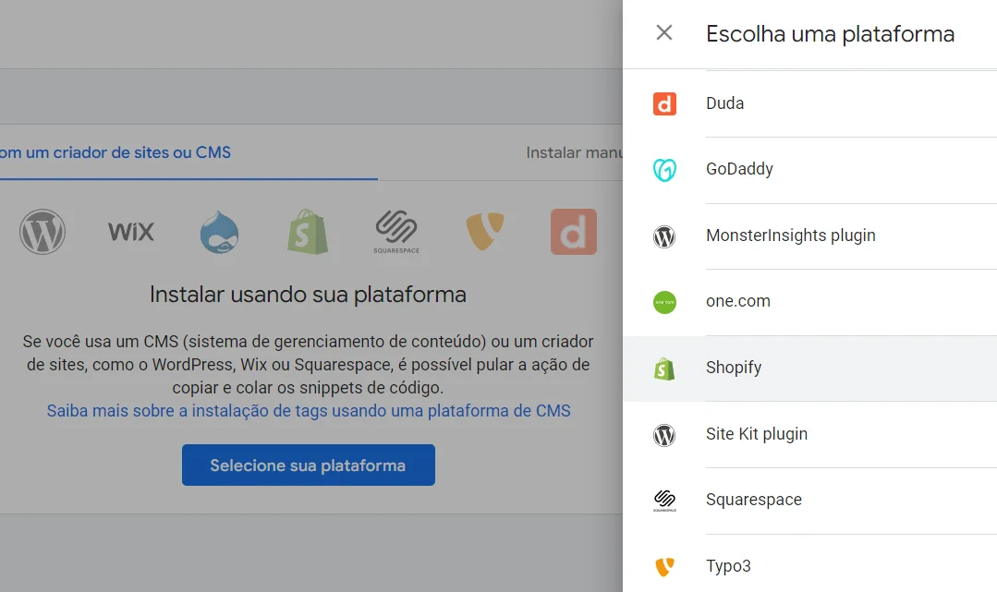Select Squarespace platform
This screenshot has height=592, width=997.
point(810,501)
